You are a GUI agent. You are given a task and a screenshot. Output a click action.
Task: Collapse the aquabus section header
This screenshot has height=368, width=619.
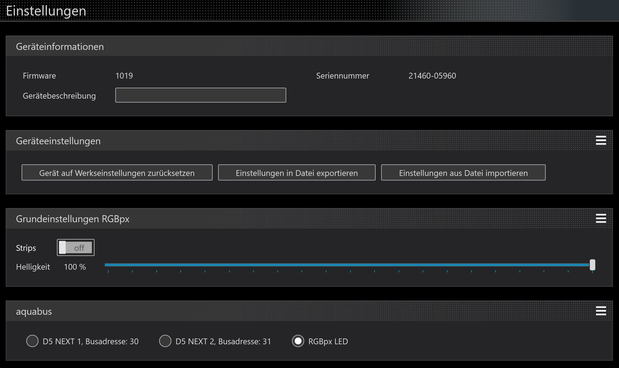point(34,311)
